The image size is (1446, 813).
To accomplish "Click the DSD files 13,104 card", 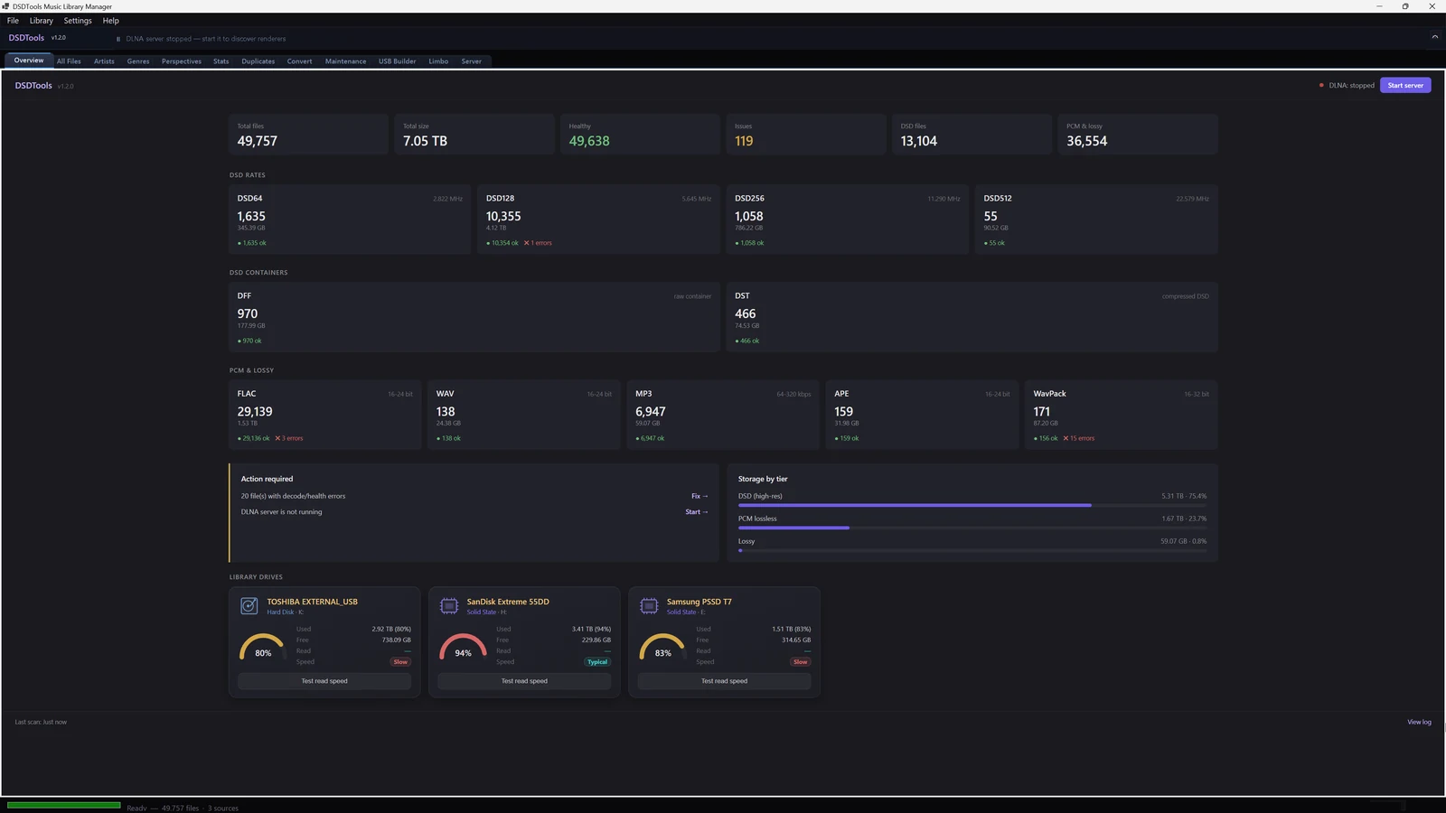I will pos(972,134).
